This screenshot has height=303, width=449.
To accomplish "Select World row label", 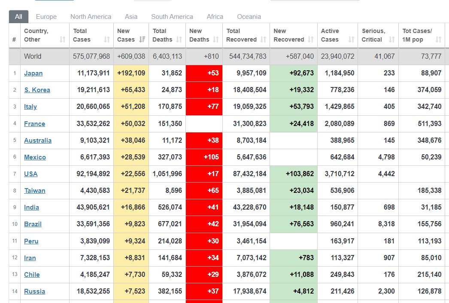I will (33, 56).
